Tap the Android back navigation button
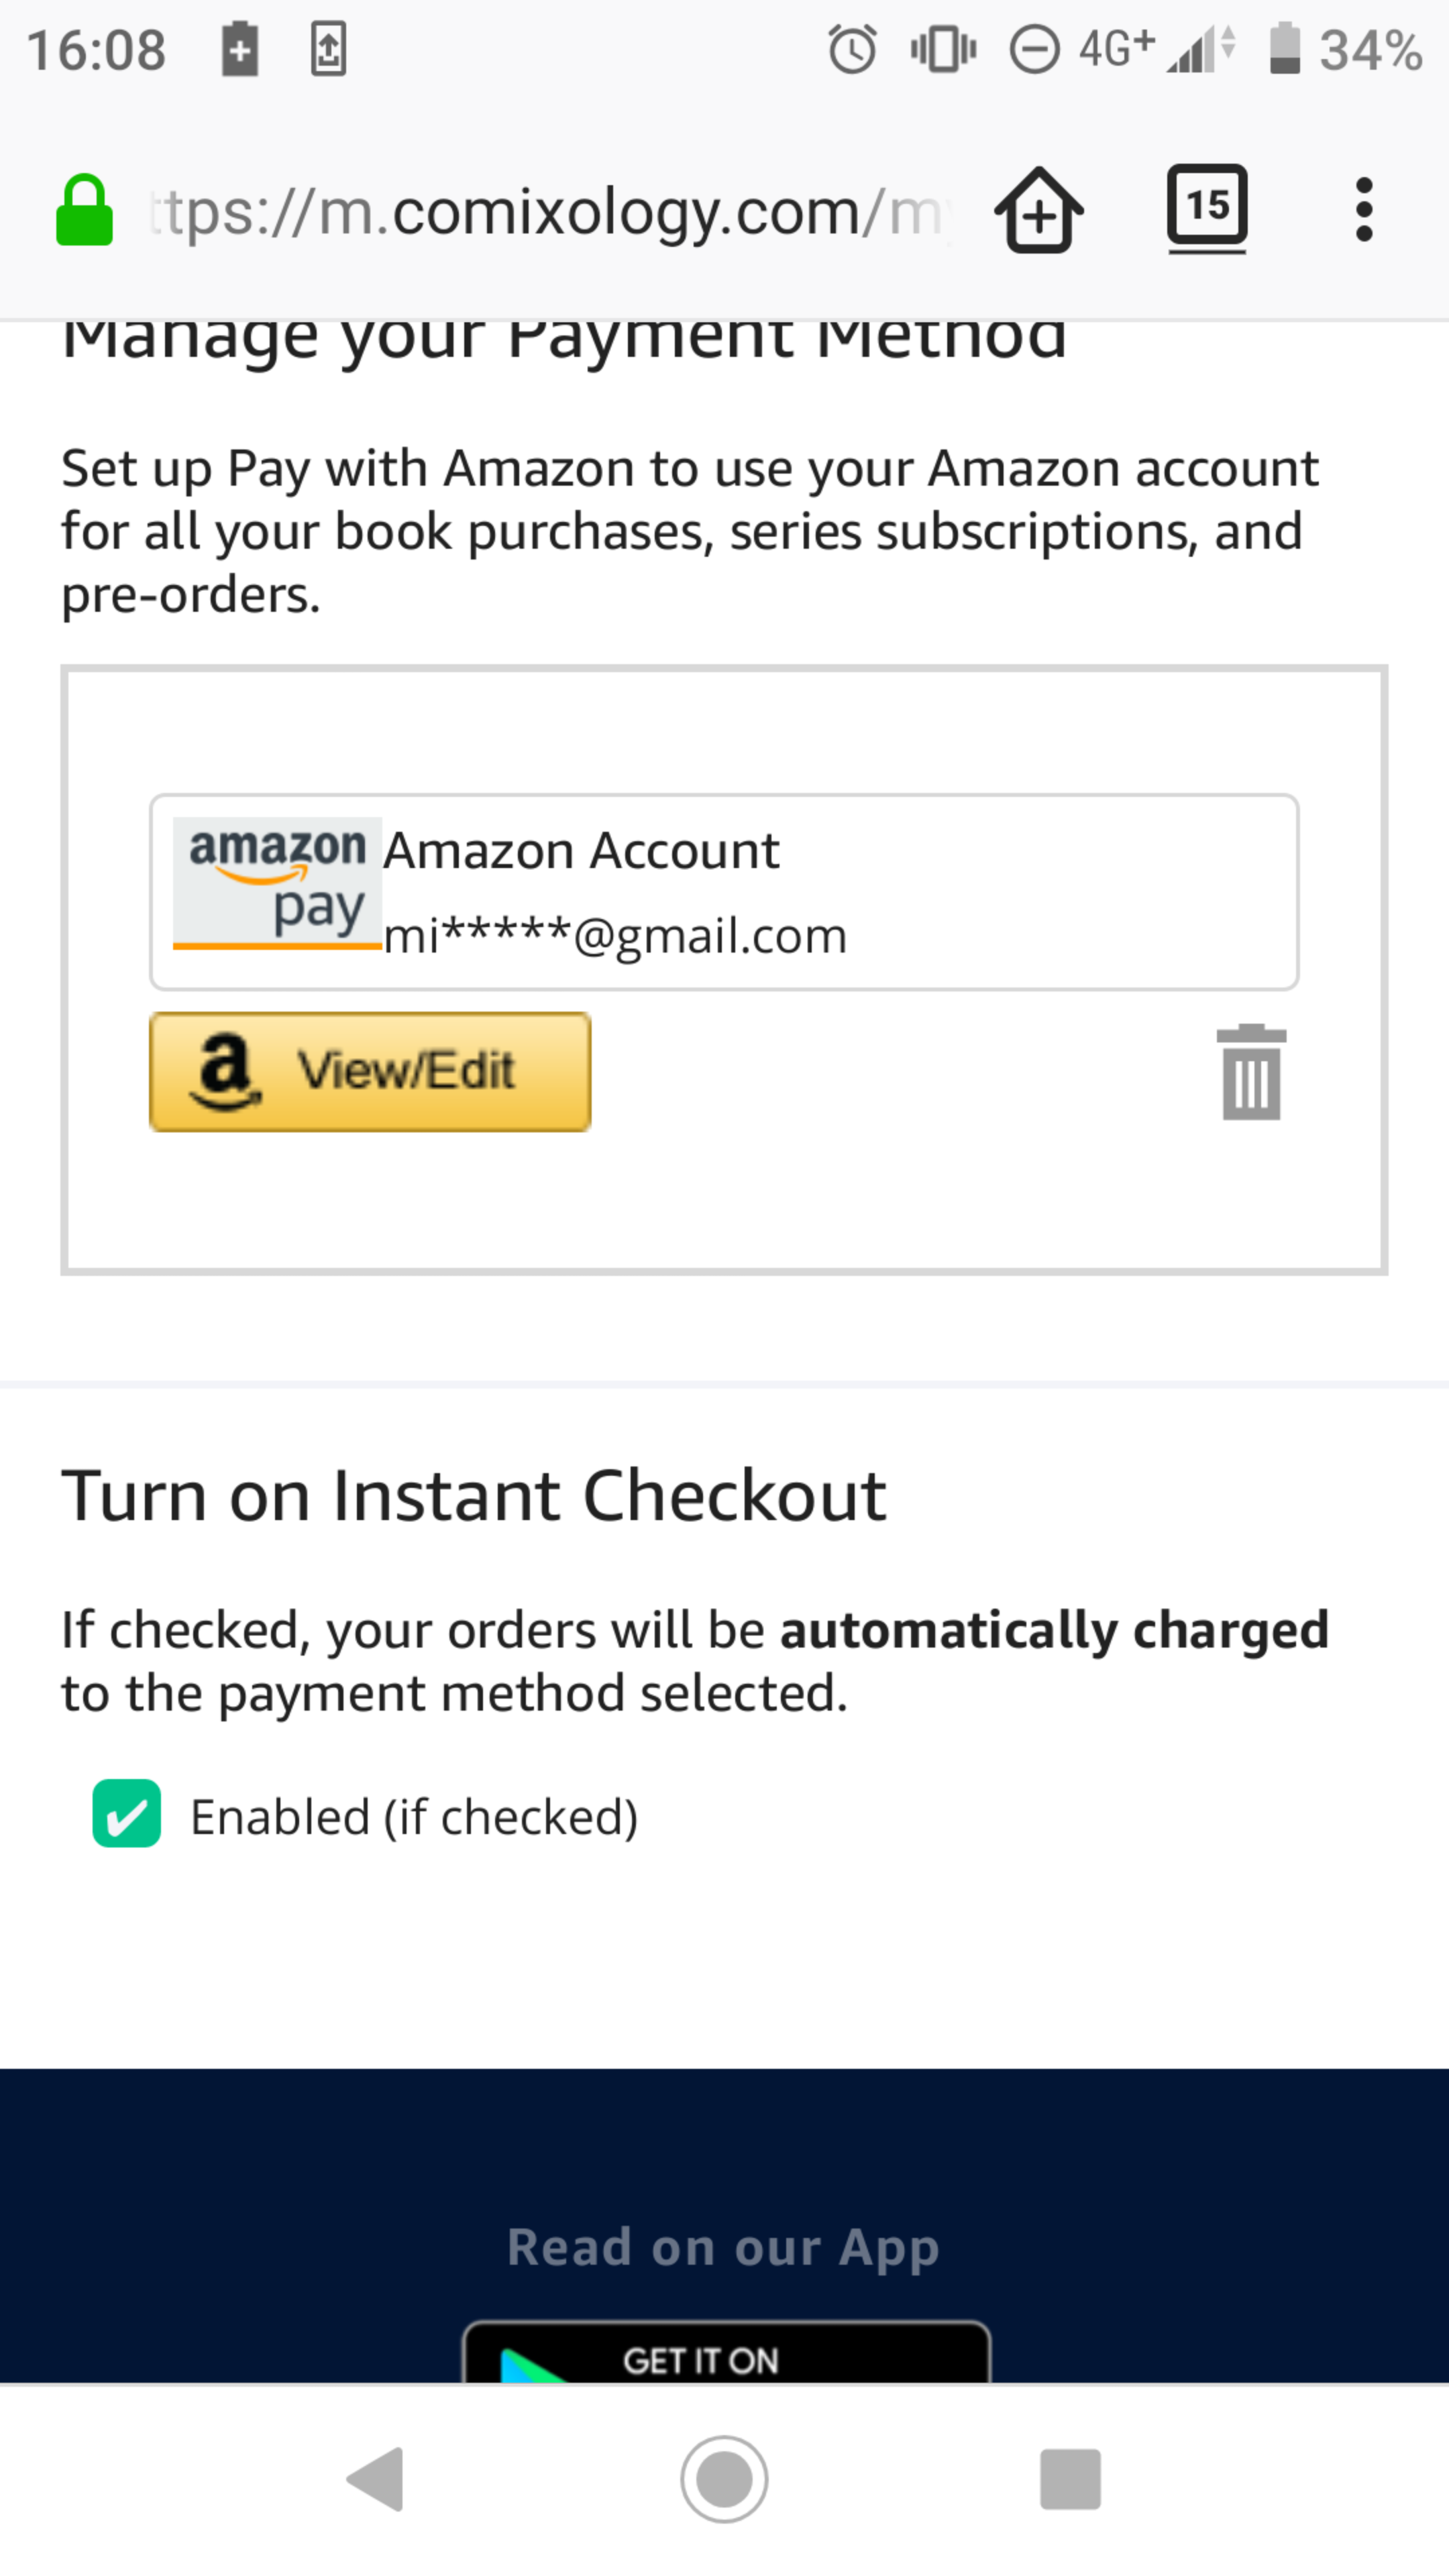Screen dimensions: 1449x2576 tap(376, 2479)
